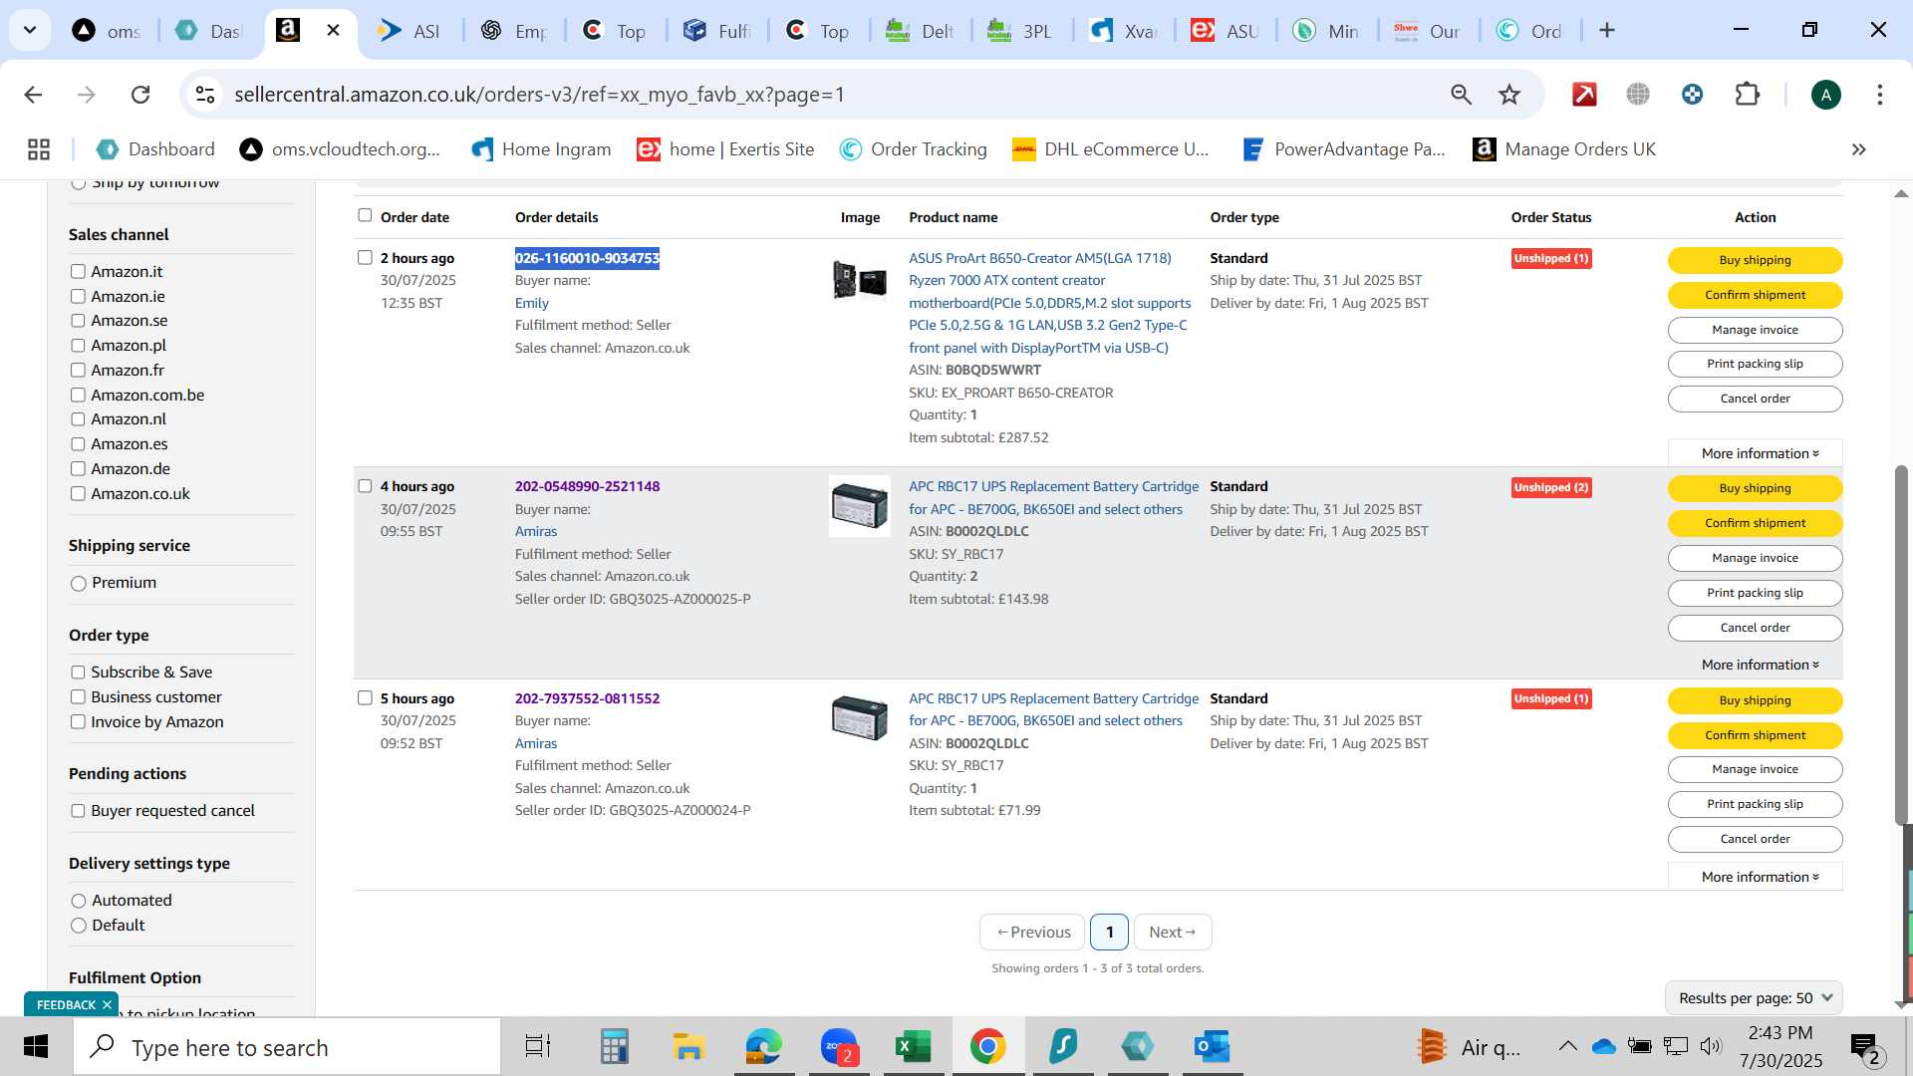Viewport: 1913px width, 1076px height.
Task: Open a new browser tab
Action: pyautogui.click(x=1607, y=31)
